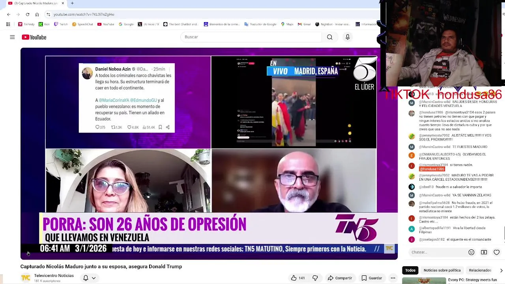Open the Twitch bookmark
505x284 pixels.
(61, 24)
